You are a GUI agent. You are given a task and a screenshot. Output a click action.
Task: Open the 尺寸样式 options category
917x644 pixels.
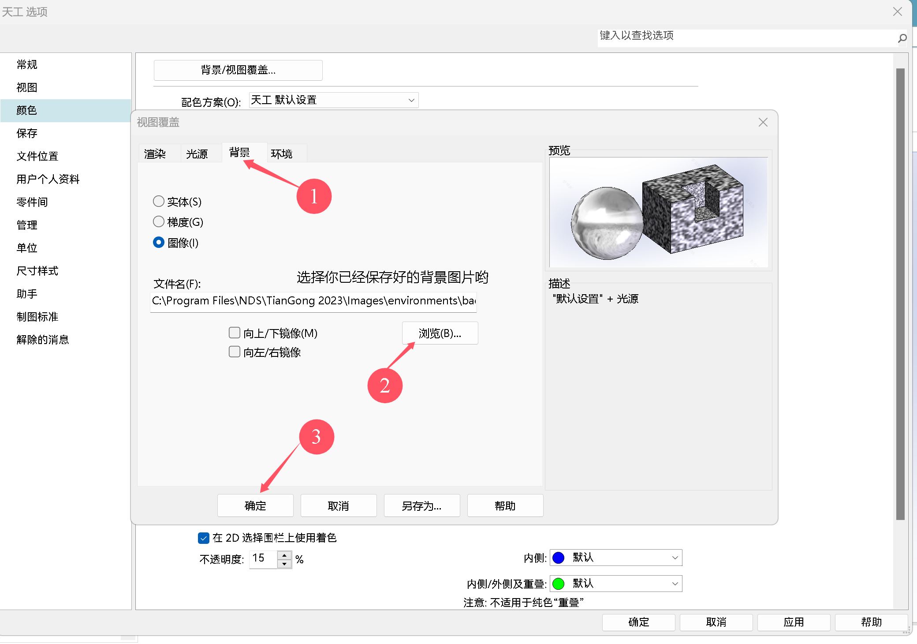66,271
